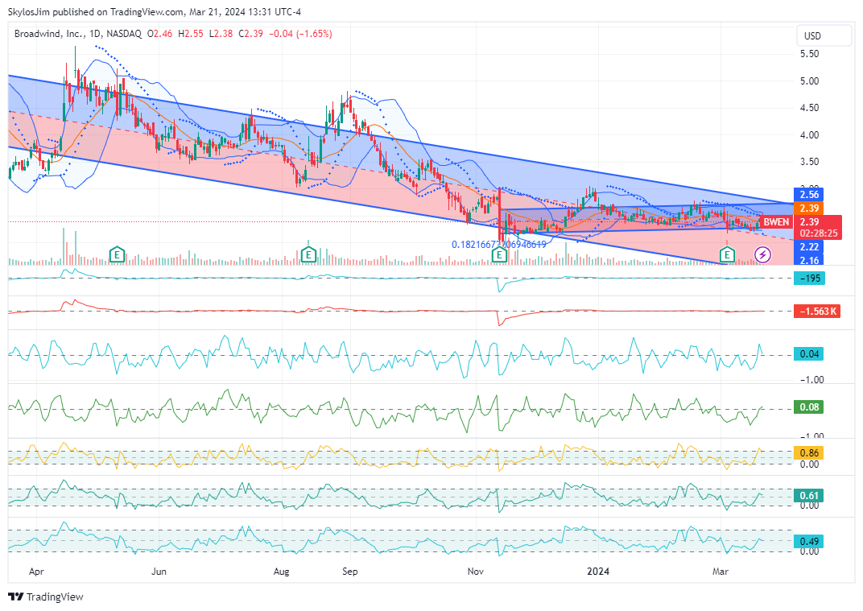863x611 pixels.
Task: Click the purple lightning bolt event icon
Action: click(762, 255)
